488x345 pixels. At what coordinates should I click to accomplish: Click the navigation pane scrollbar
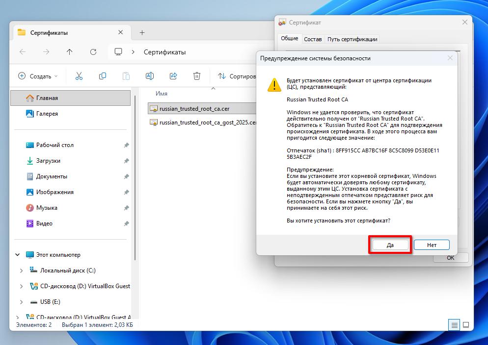(x=135, y=178)
